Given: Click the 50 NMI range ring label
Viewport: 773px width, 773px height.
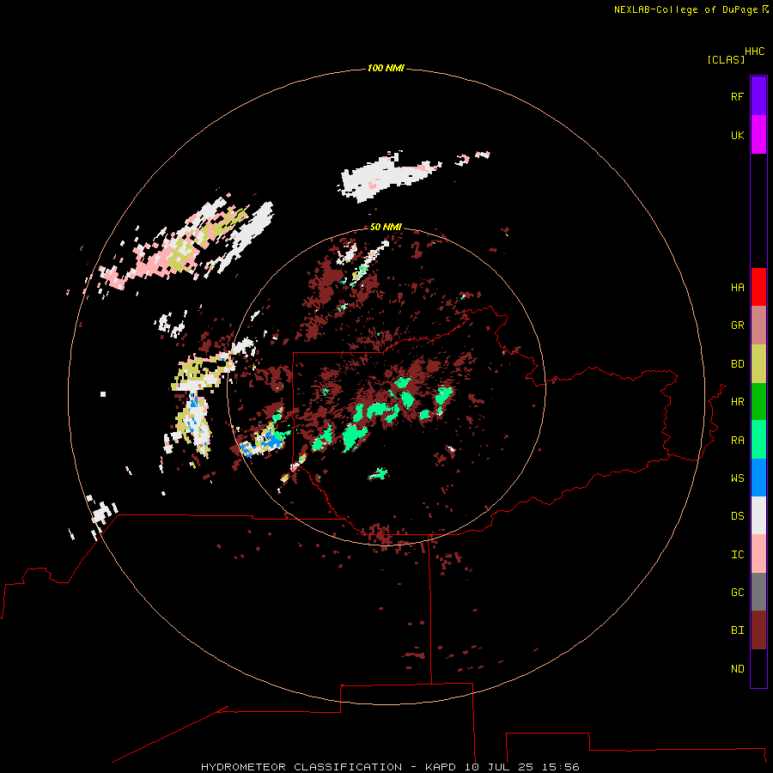Looking at the screenshot, I should coord(386,227).
